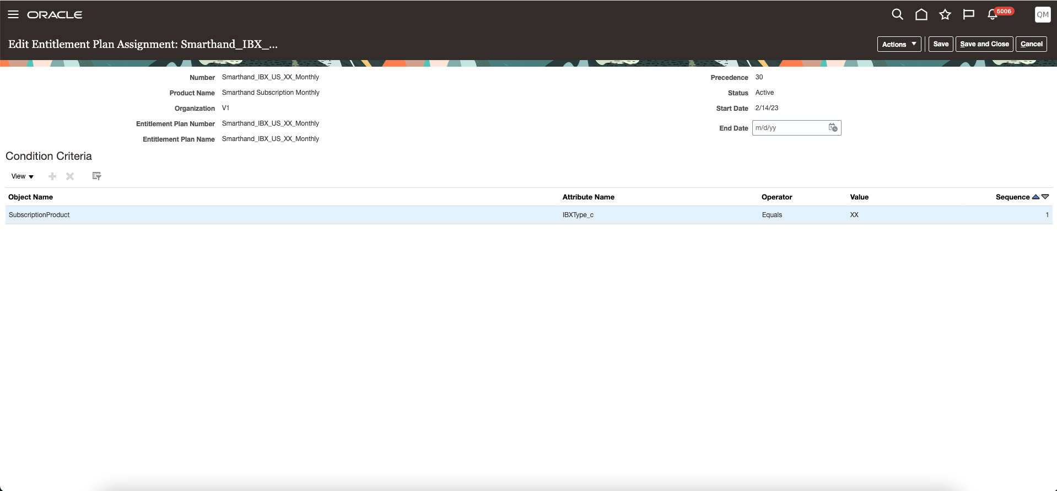Click the Smarthand Subscription Monthly product name
The image size is (1057, 491).
[x=271, y=93]
